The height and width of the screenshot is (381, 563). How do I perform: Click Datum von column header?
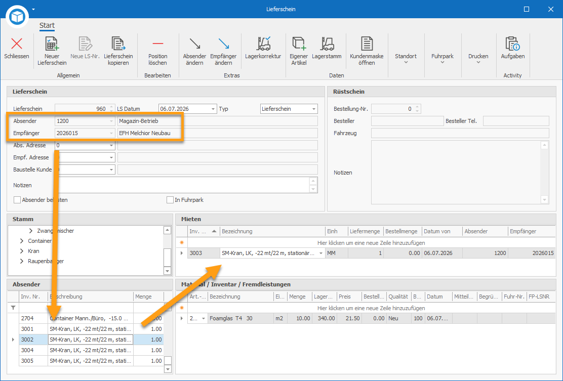[441, 231]
